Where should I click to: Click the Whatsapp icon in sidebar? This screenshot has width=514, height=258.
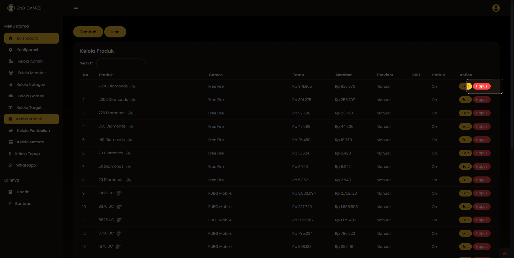[10, 165]
